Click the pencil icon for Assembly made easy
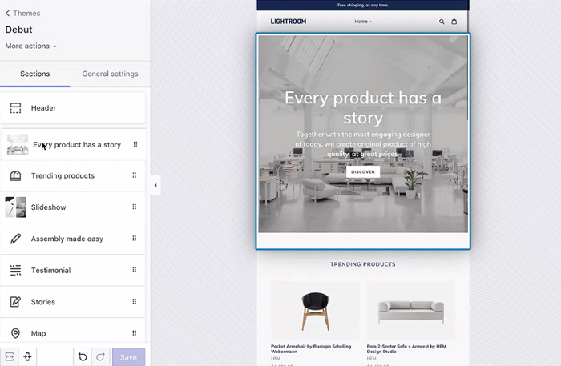 point(15,239)
